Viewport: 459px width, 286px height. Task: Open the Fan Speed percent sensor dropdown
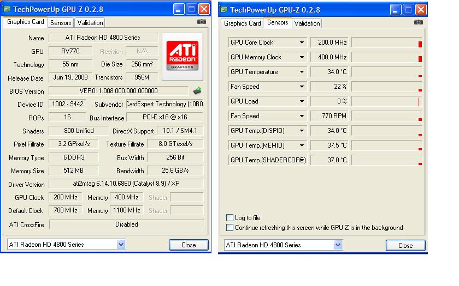click(x=302, y=87)
